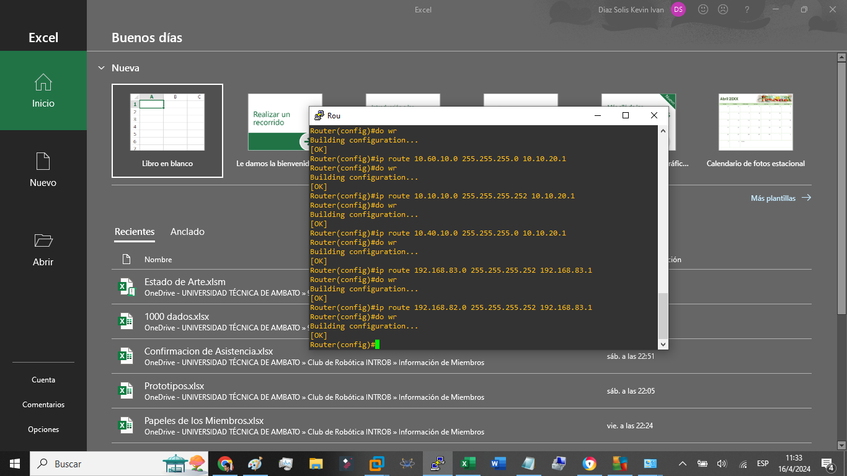
Task: Click Excel file icon beside 1000 dados.xlsx
Action: pos(126,321)
